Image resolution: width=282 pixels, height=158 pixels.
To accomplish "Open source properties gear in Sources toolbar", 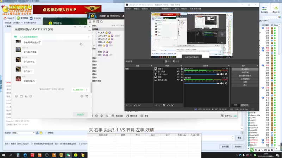I will pos(164,105).
